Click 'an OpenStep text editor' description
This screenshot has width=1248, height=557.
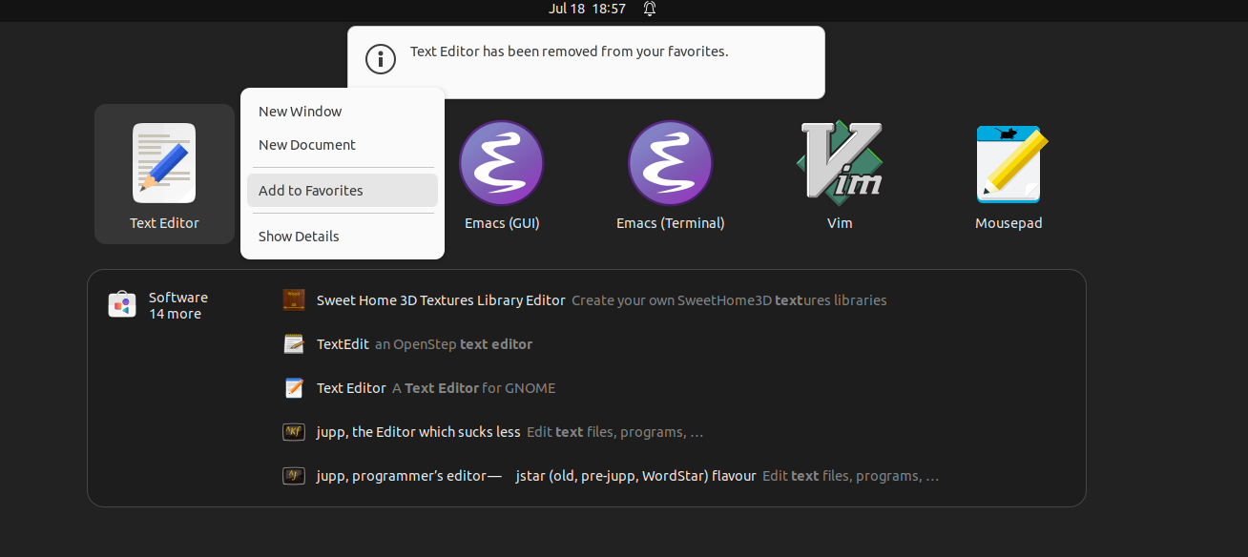[453, 344]
